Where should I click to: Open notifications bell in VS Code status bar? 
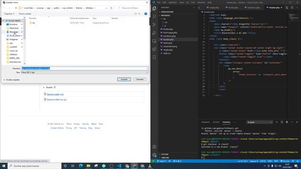(297, 161)
